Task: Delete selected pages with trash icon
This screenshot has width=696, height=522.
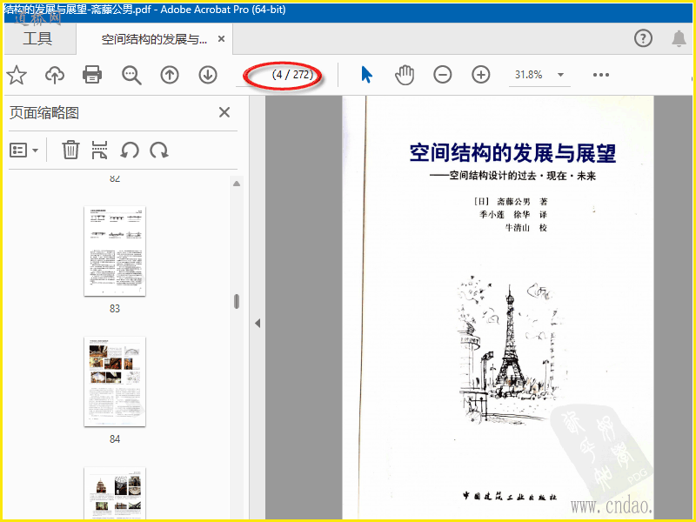Action: [70, 150]
